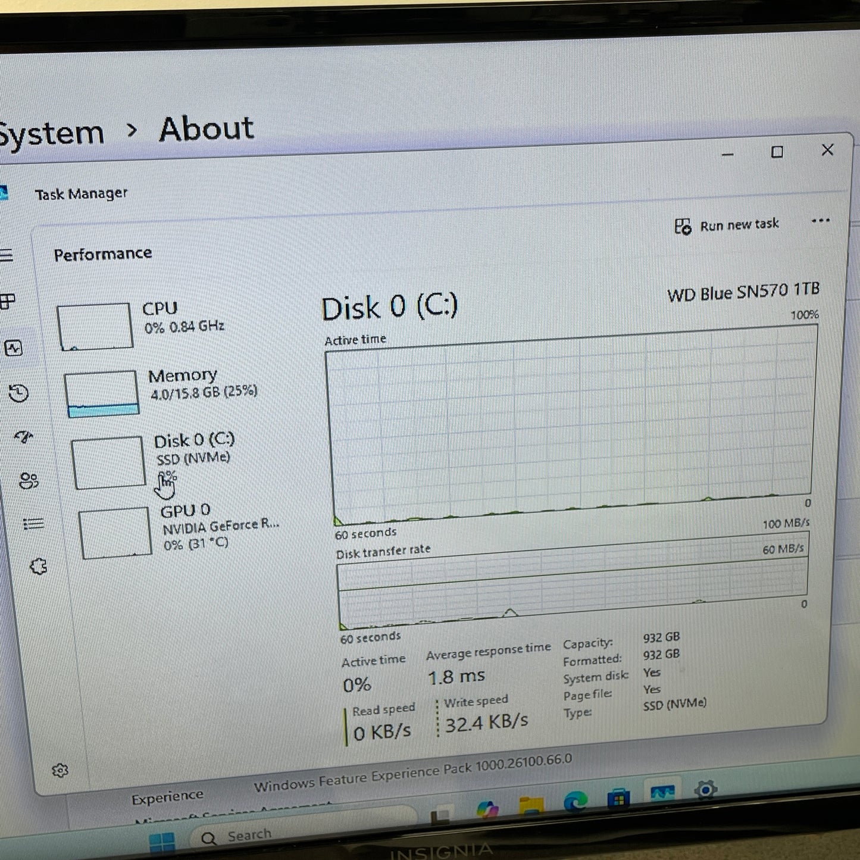The height and width of the screenshot is (860, 860).
Task: Click the WD Blue SN570 1TB model name
Action: 743,292
